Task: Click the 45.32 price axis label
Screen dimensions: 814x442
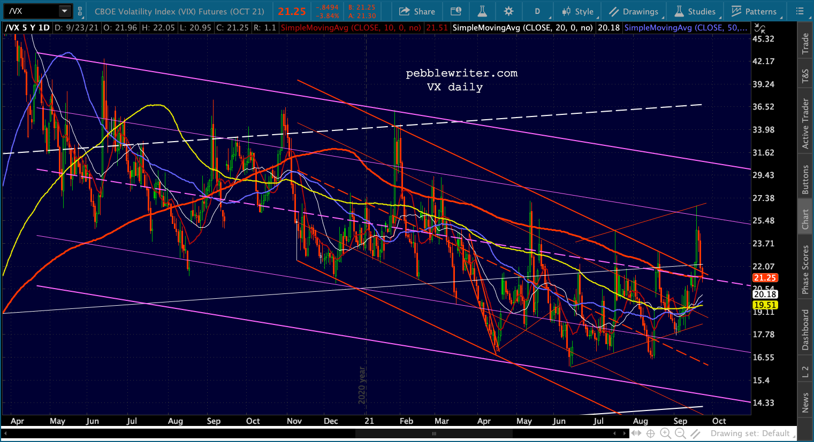Action: coord(763,38)
